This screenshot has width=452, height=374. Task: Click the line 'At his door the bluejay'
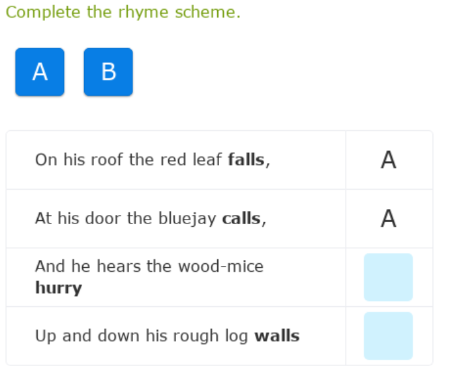(x=125, y=218)
